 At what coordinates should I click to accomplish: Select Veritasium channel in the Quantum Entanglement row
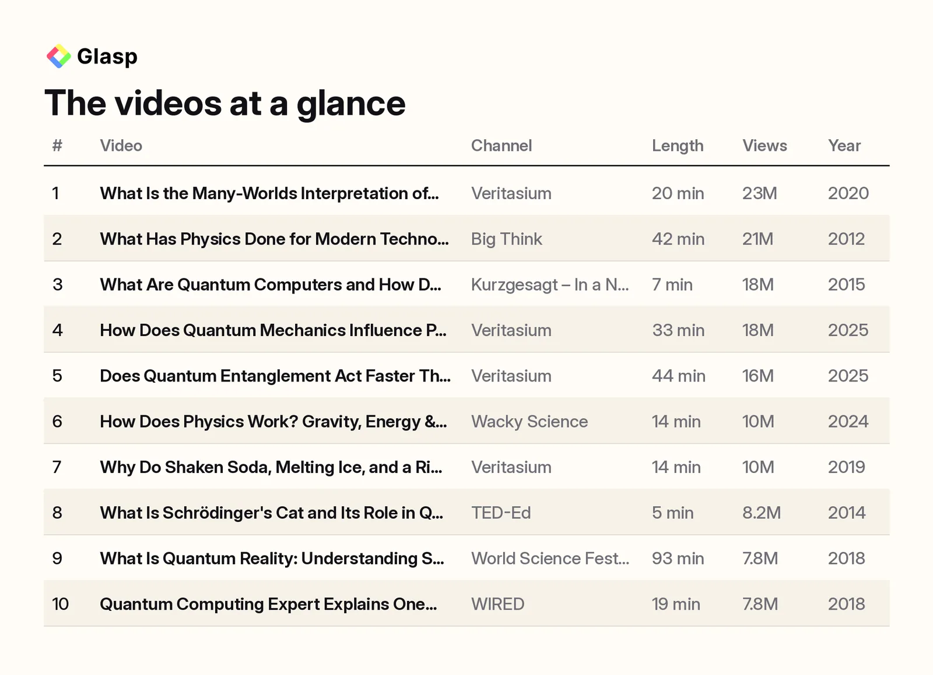pyautogui.click(x=511, y=376)
